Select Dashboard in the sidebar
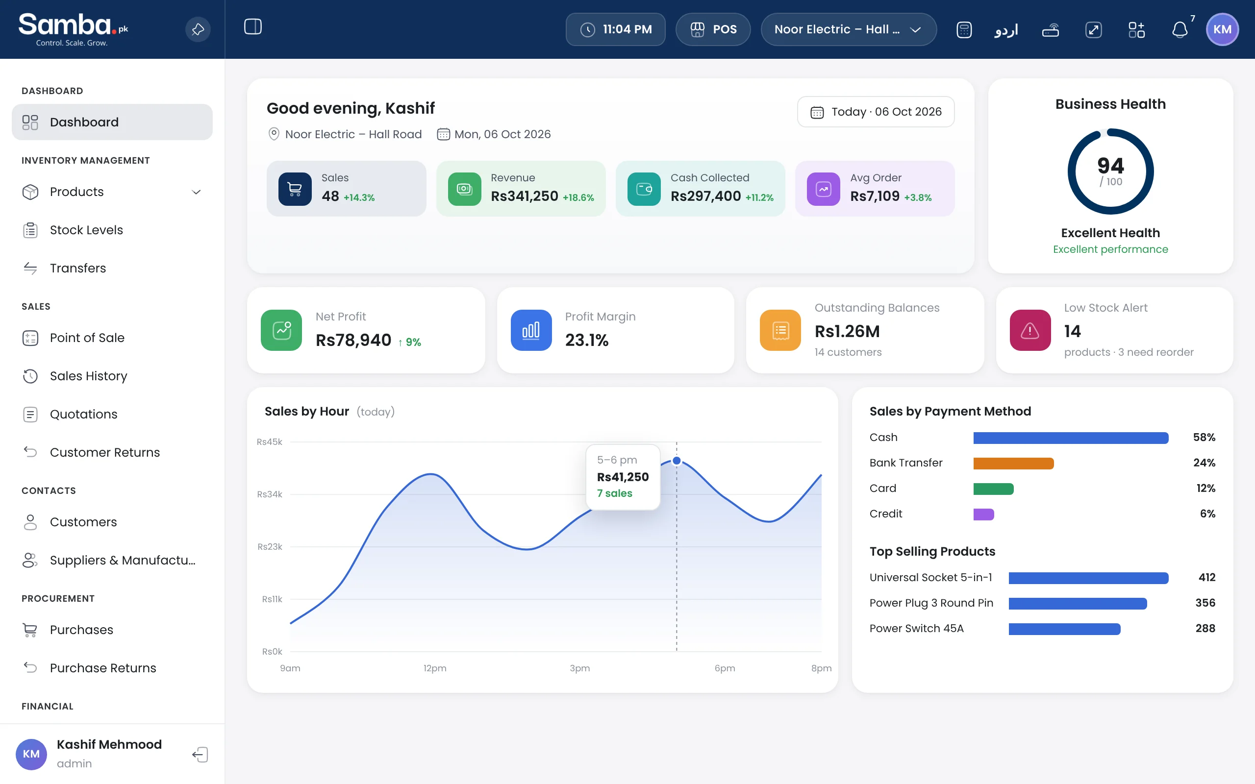Screen dimensions: 1255x784 pyautogui.click(x=112, y=122)
